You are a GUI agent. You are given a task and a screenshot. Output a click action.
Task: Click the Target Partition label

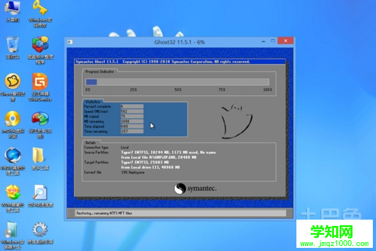tap(96, 163)
